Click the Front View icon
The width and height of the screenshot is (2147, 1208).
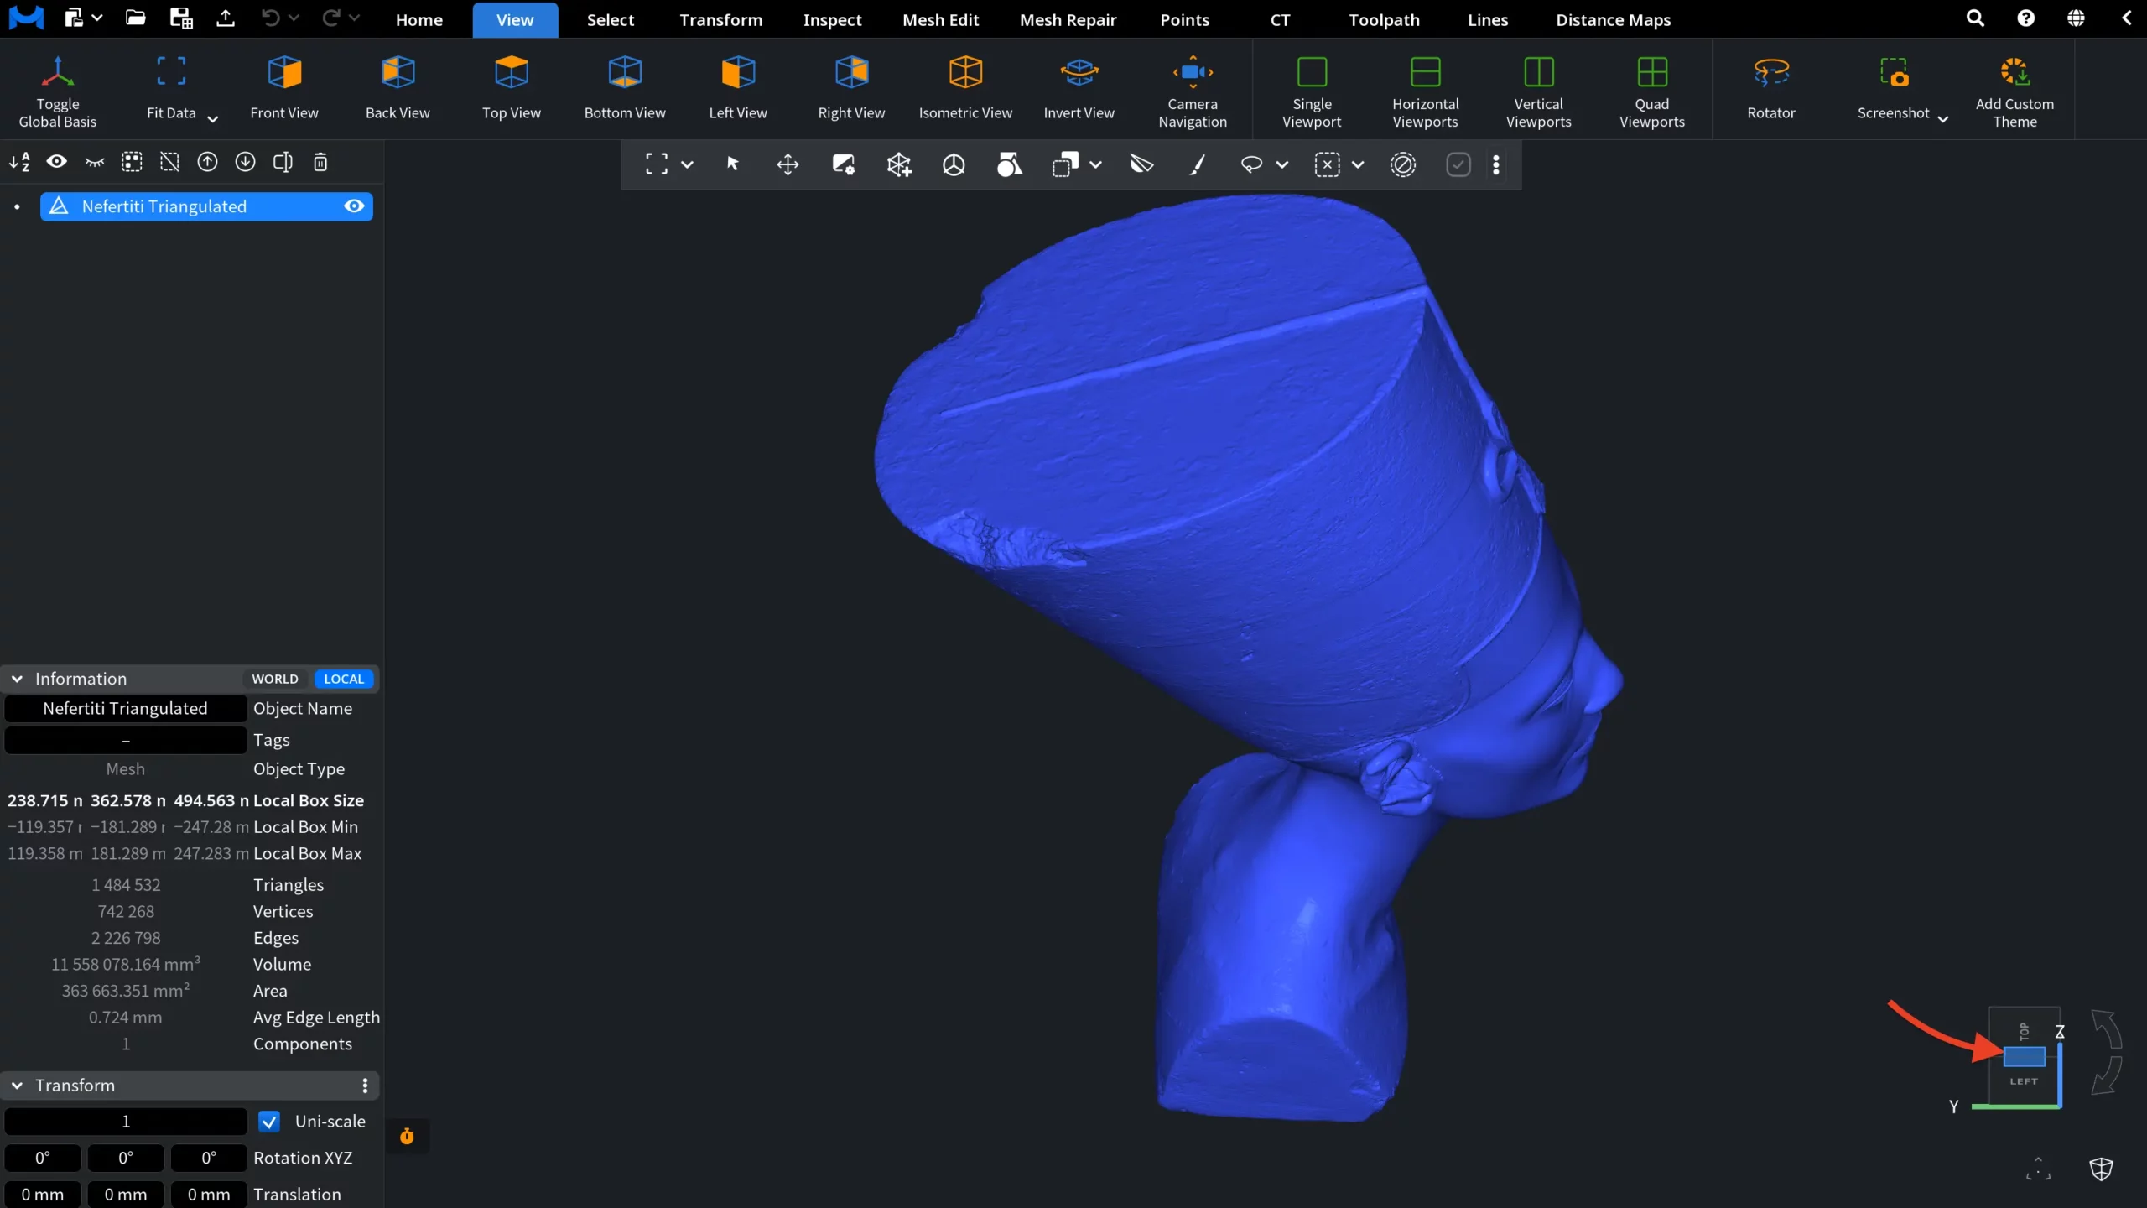[x=284, y=73]
